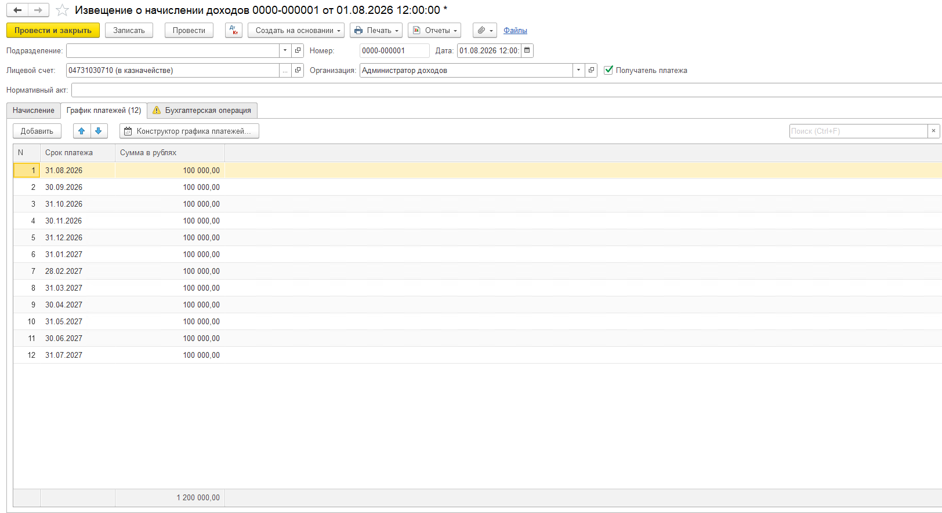Click the forward navigation arrow
Screen dimensions: 942x513
pos(38,10)
